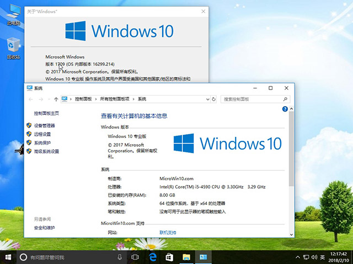Open 安全和维护 link
353x264 pixels.
coord(44,228)
